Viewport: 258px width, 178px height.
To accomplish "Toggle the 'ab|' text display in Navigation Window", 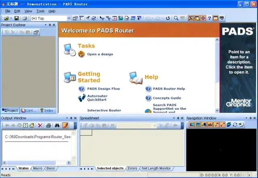I will pos(210,125).
